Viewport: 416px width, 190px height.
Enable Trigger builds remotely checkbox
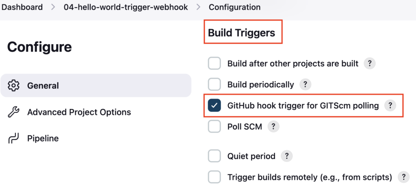(x=214, y=177)
